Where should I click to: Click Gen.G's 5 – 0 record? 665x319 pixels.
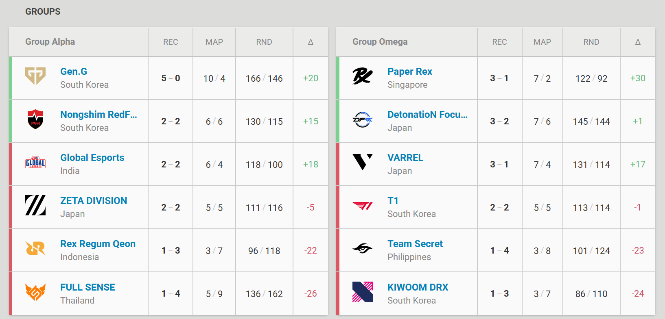click(x=171, y=78)
